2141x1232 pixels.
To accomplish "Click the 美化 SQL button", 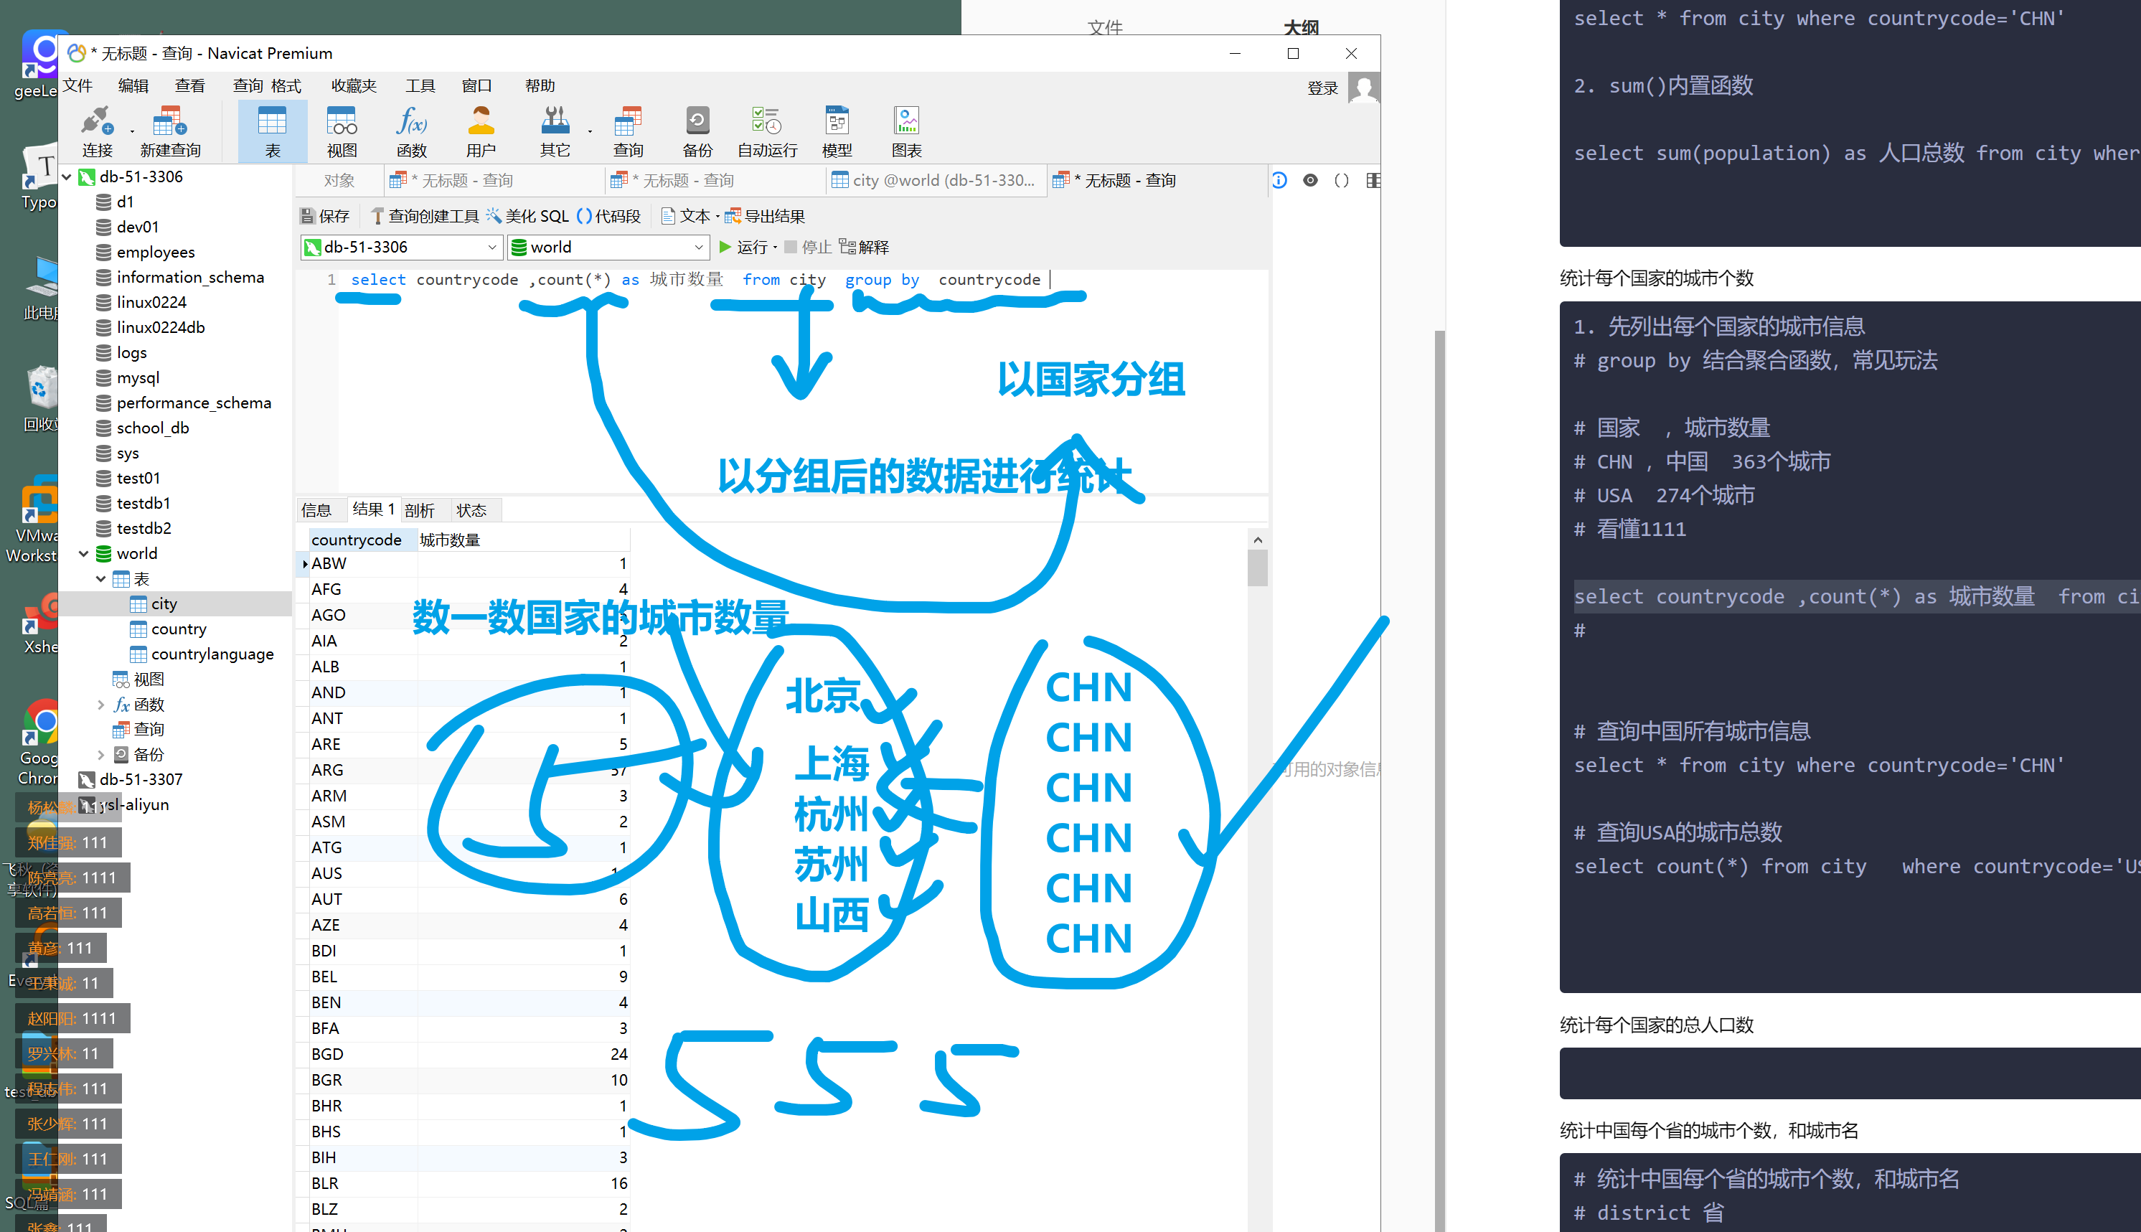I will pyautogui.click(x=527, y=216).
